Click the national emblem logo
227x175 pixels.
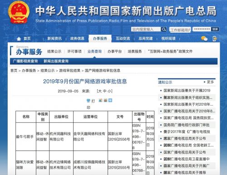tap(19, 12)
